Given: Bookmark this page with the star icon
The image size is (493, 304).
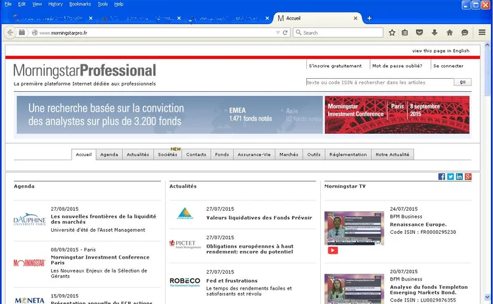Looking at the screenshot, I should point(392,32).
